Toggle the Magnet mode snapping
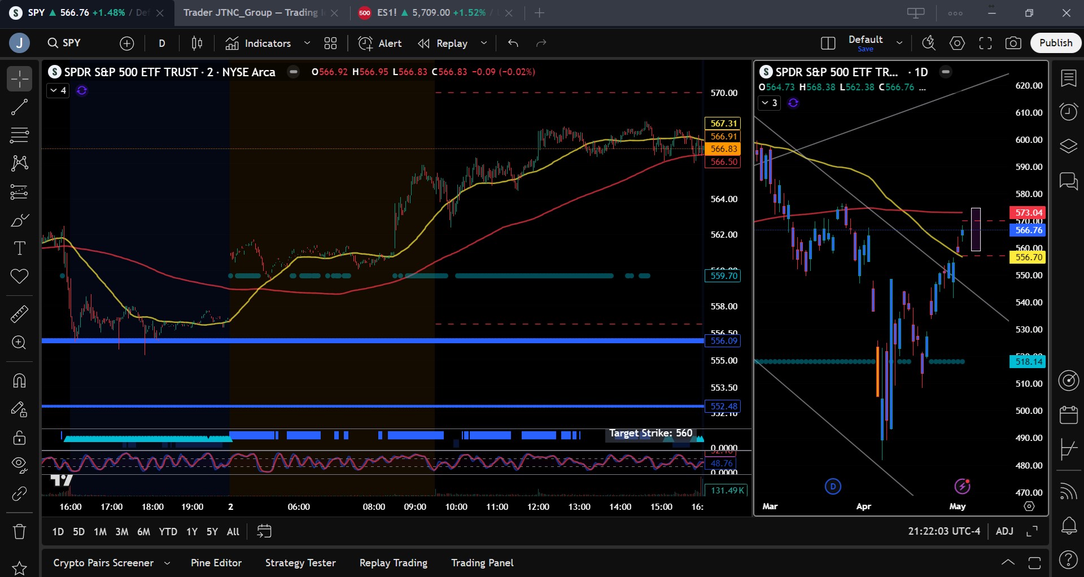Viewport: 1084px width, 577px height. point(19,381)
